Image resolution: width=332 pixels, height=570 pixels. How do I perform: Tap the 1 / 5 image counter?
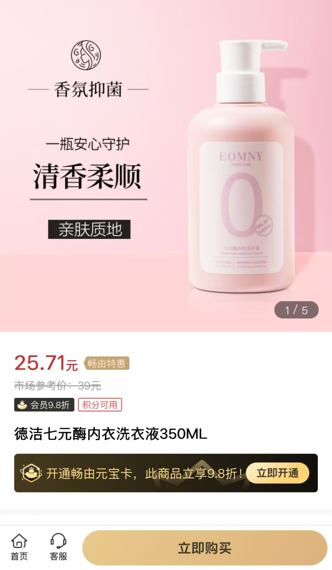tap(296, 310)
